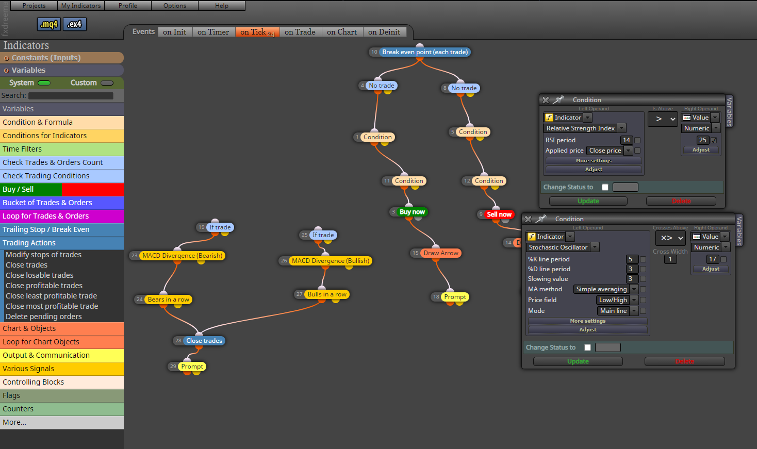Open the Low/High price field dropdown
The height and width of the screenshot is (449, 757).
click(x=617, y=300)
